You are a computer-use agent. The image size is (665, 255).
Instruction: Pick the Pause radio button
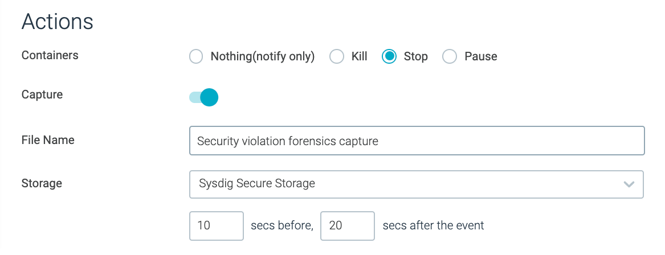pyautogui.click(x=450, y=56)
